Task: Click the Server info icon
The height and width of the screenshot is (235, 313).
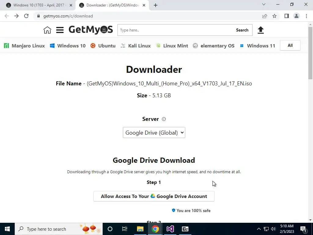Action: point(164,119)
